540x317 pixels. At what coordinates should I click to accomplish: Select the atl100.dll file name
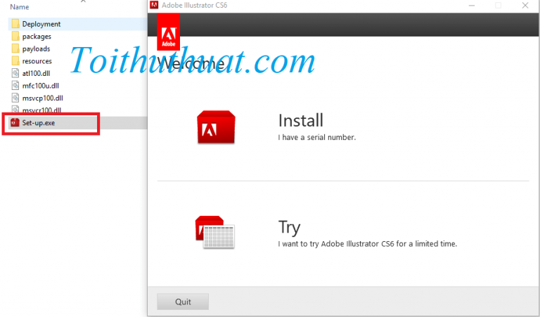[37, 73]
